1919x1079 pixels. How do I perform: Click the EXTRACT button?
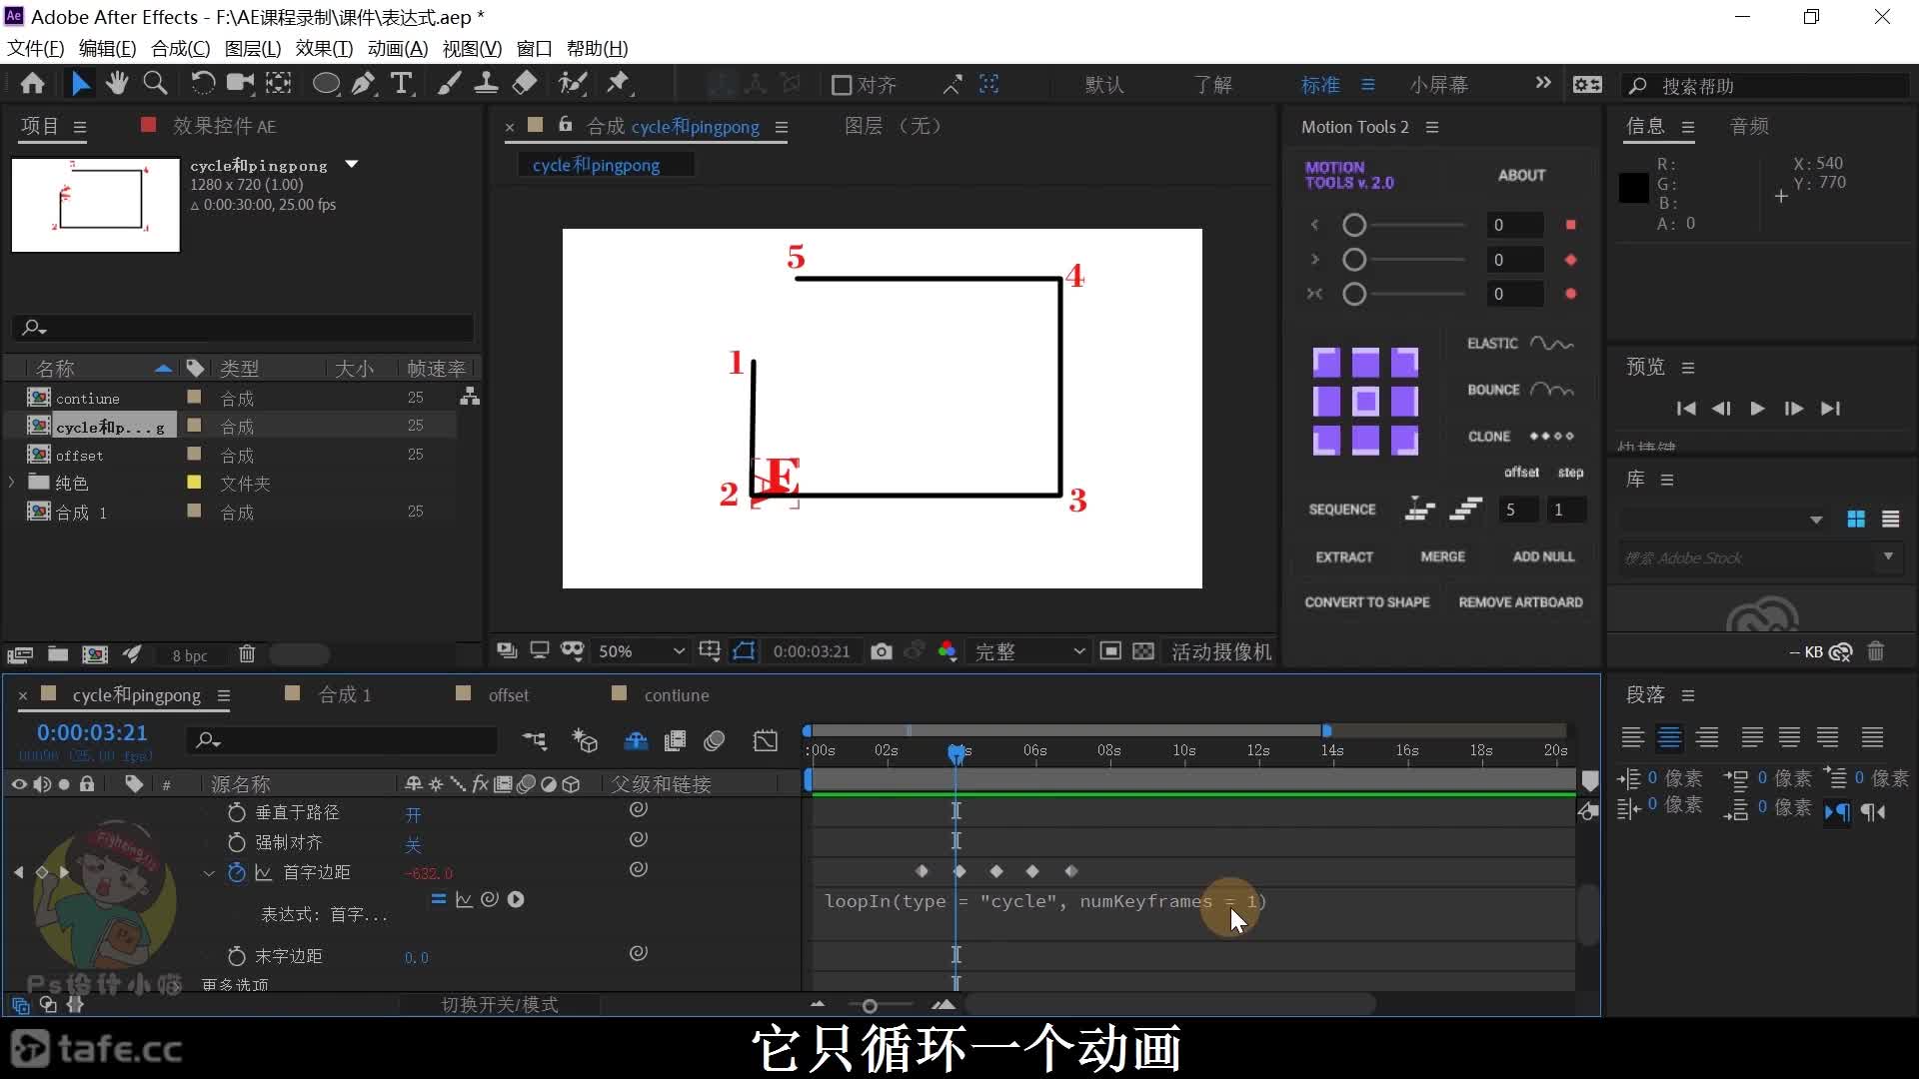click(x=1344, y=556)
